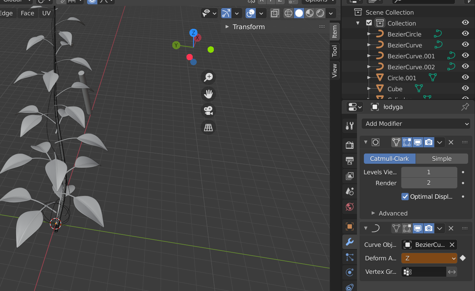Switch to the Item sidebar tab

point(334,32)
